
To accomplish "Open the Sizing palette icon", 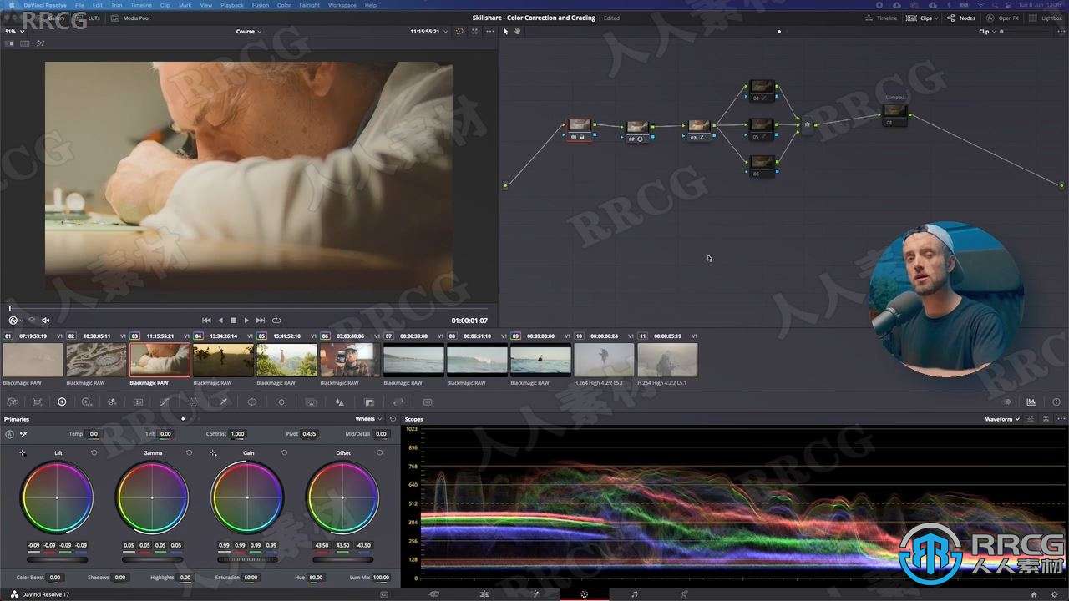I will (398, 402).
